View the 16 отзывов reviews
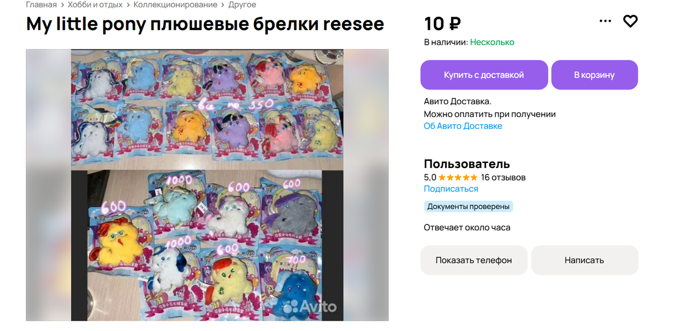This screenshot has height=331, width=685. (x=503, y=177)
